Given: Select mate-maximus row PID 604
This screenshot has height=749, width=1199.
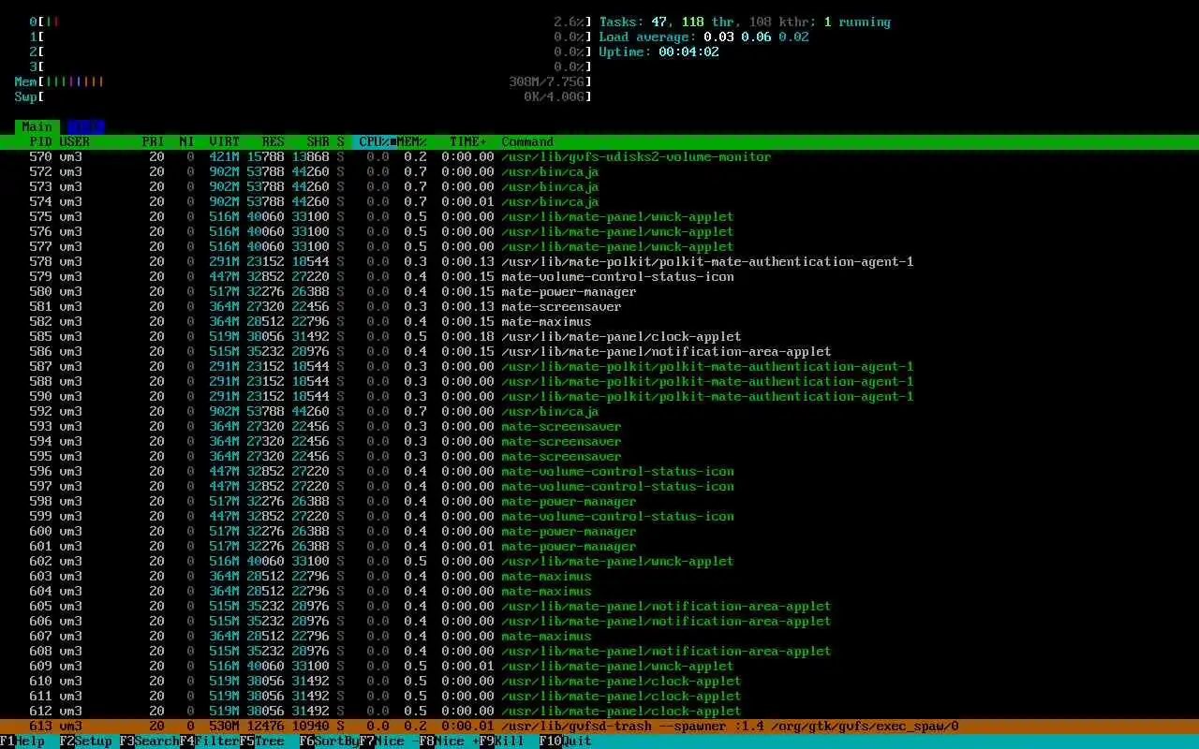Looking at the screenshot, I should 599,592.
